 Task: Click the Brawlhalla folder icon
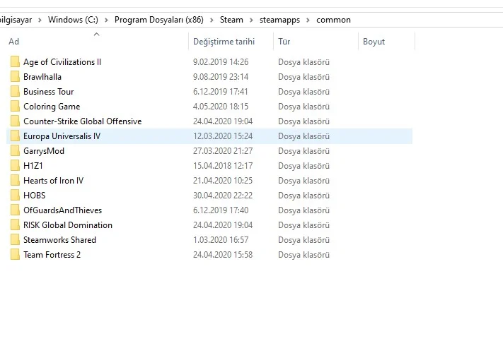[15, 76]
